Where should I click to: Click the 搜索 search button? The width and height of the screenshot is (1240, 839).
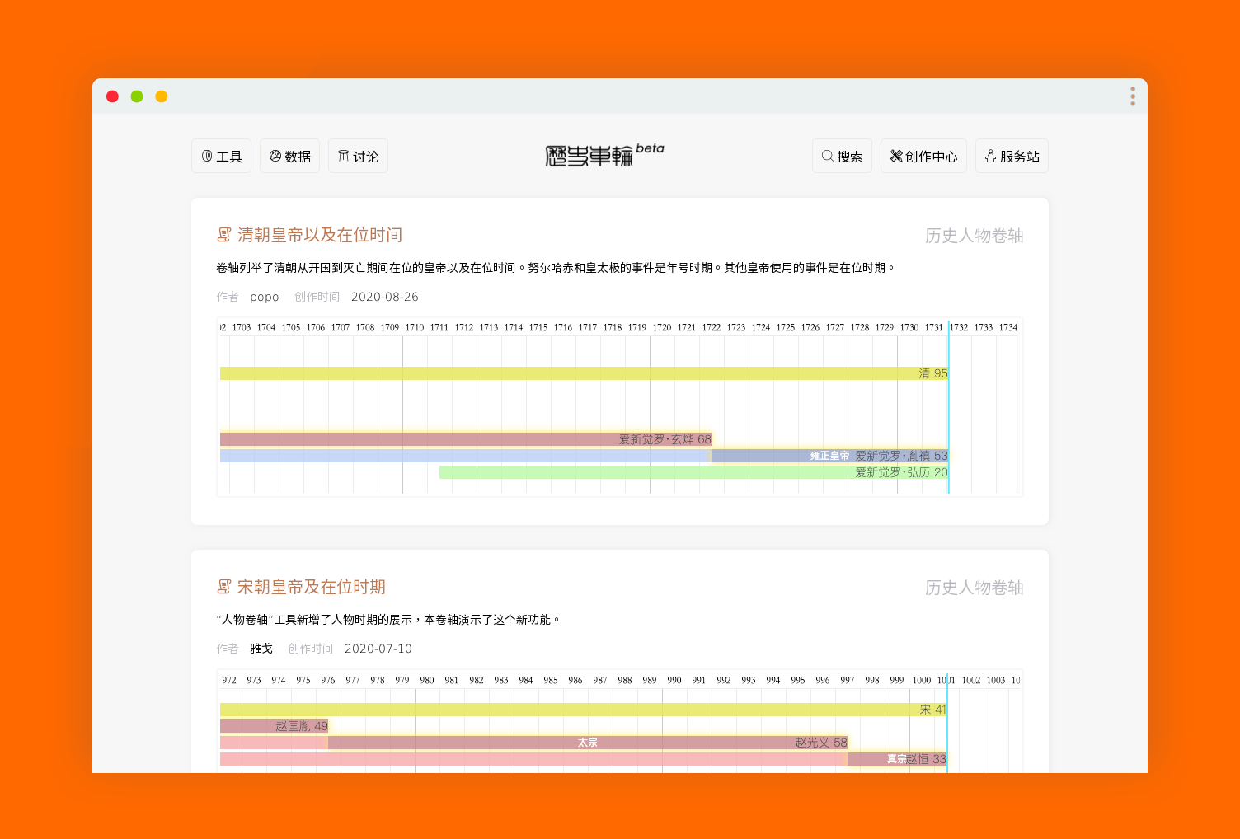coord(842,156)
